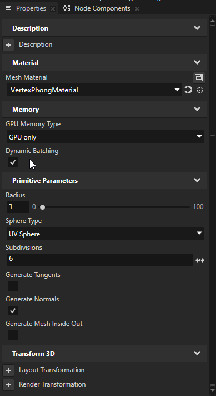Click the Subdivisions binding arrows icon
This screenshot has width=216, height=396.
(x=200, y=260)
